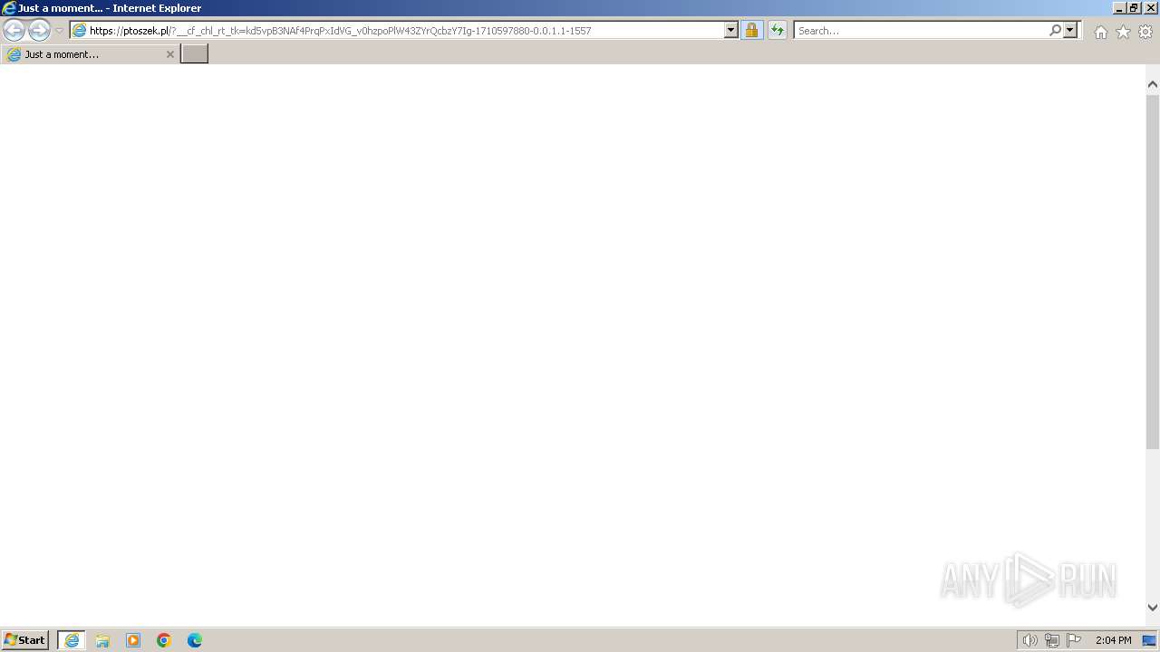1160x652 pixels.
Task: Open the Windows Start menu
Action: click(x=24, y=640)
